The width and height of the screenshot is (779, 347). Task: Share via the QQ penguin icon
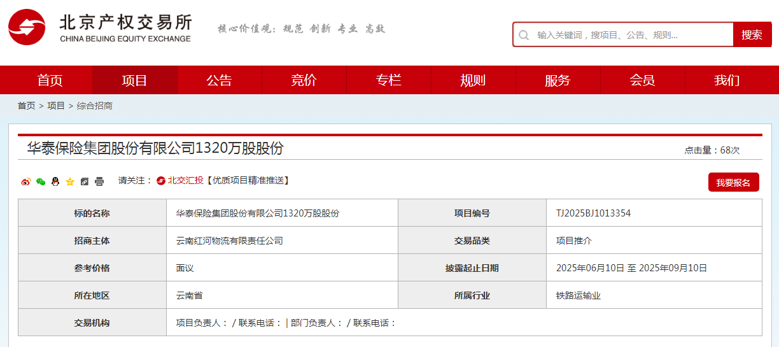pyautogui.click(x=55, y=181)
